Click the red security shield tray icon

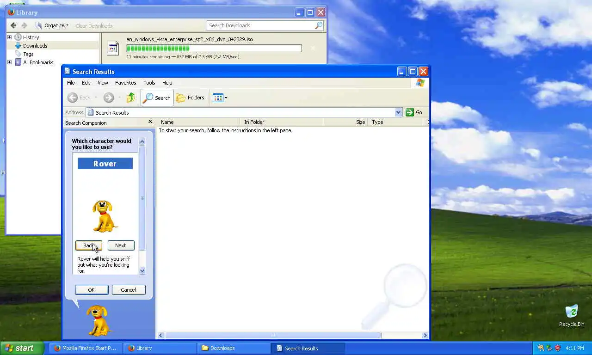pyautogui.click(x=557, y=348)
